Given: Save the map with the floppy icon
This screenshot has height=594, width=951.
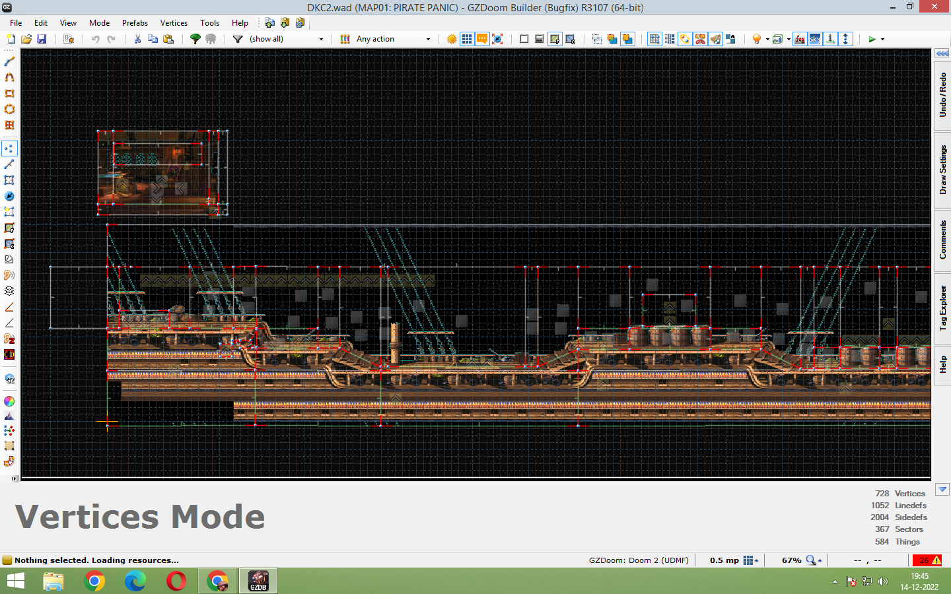Looking at the screenshot, I should pyautogui.click(x=42, y=39).
